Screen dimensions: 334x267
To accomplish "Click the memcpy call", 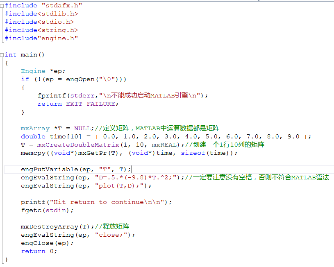I will [x=129, y=153].
